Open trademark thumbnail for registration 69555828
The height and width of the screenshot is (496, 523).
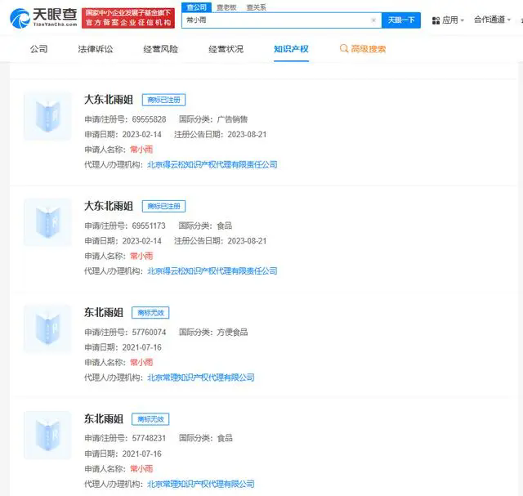pos(47,116)
